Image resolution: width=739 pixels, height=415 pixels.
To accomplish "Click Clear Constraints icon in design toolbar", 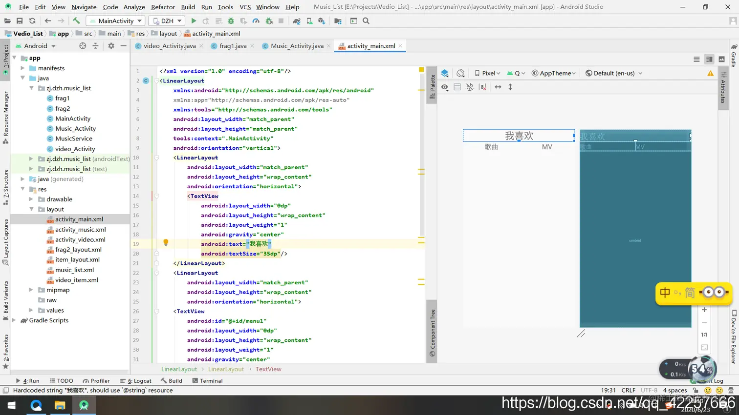I will [x=482, y=87].
